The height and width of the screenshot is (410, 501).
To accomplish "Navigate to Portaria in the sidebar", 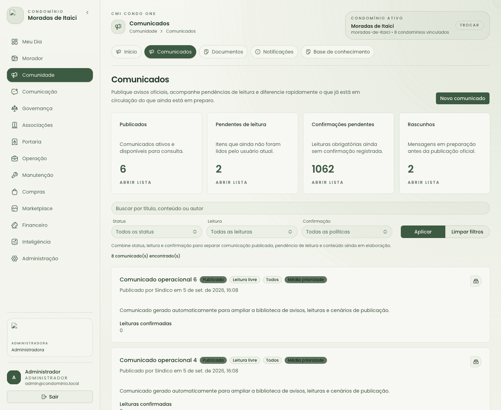I will pyautogui.click(x=50, y=142).
